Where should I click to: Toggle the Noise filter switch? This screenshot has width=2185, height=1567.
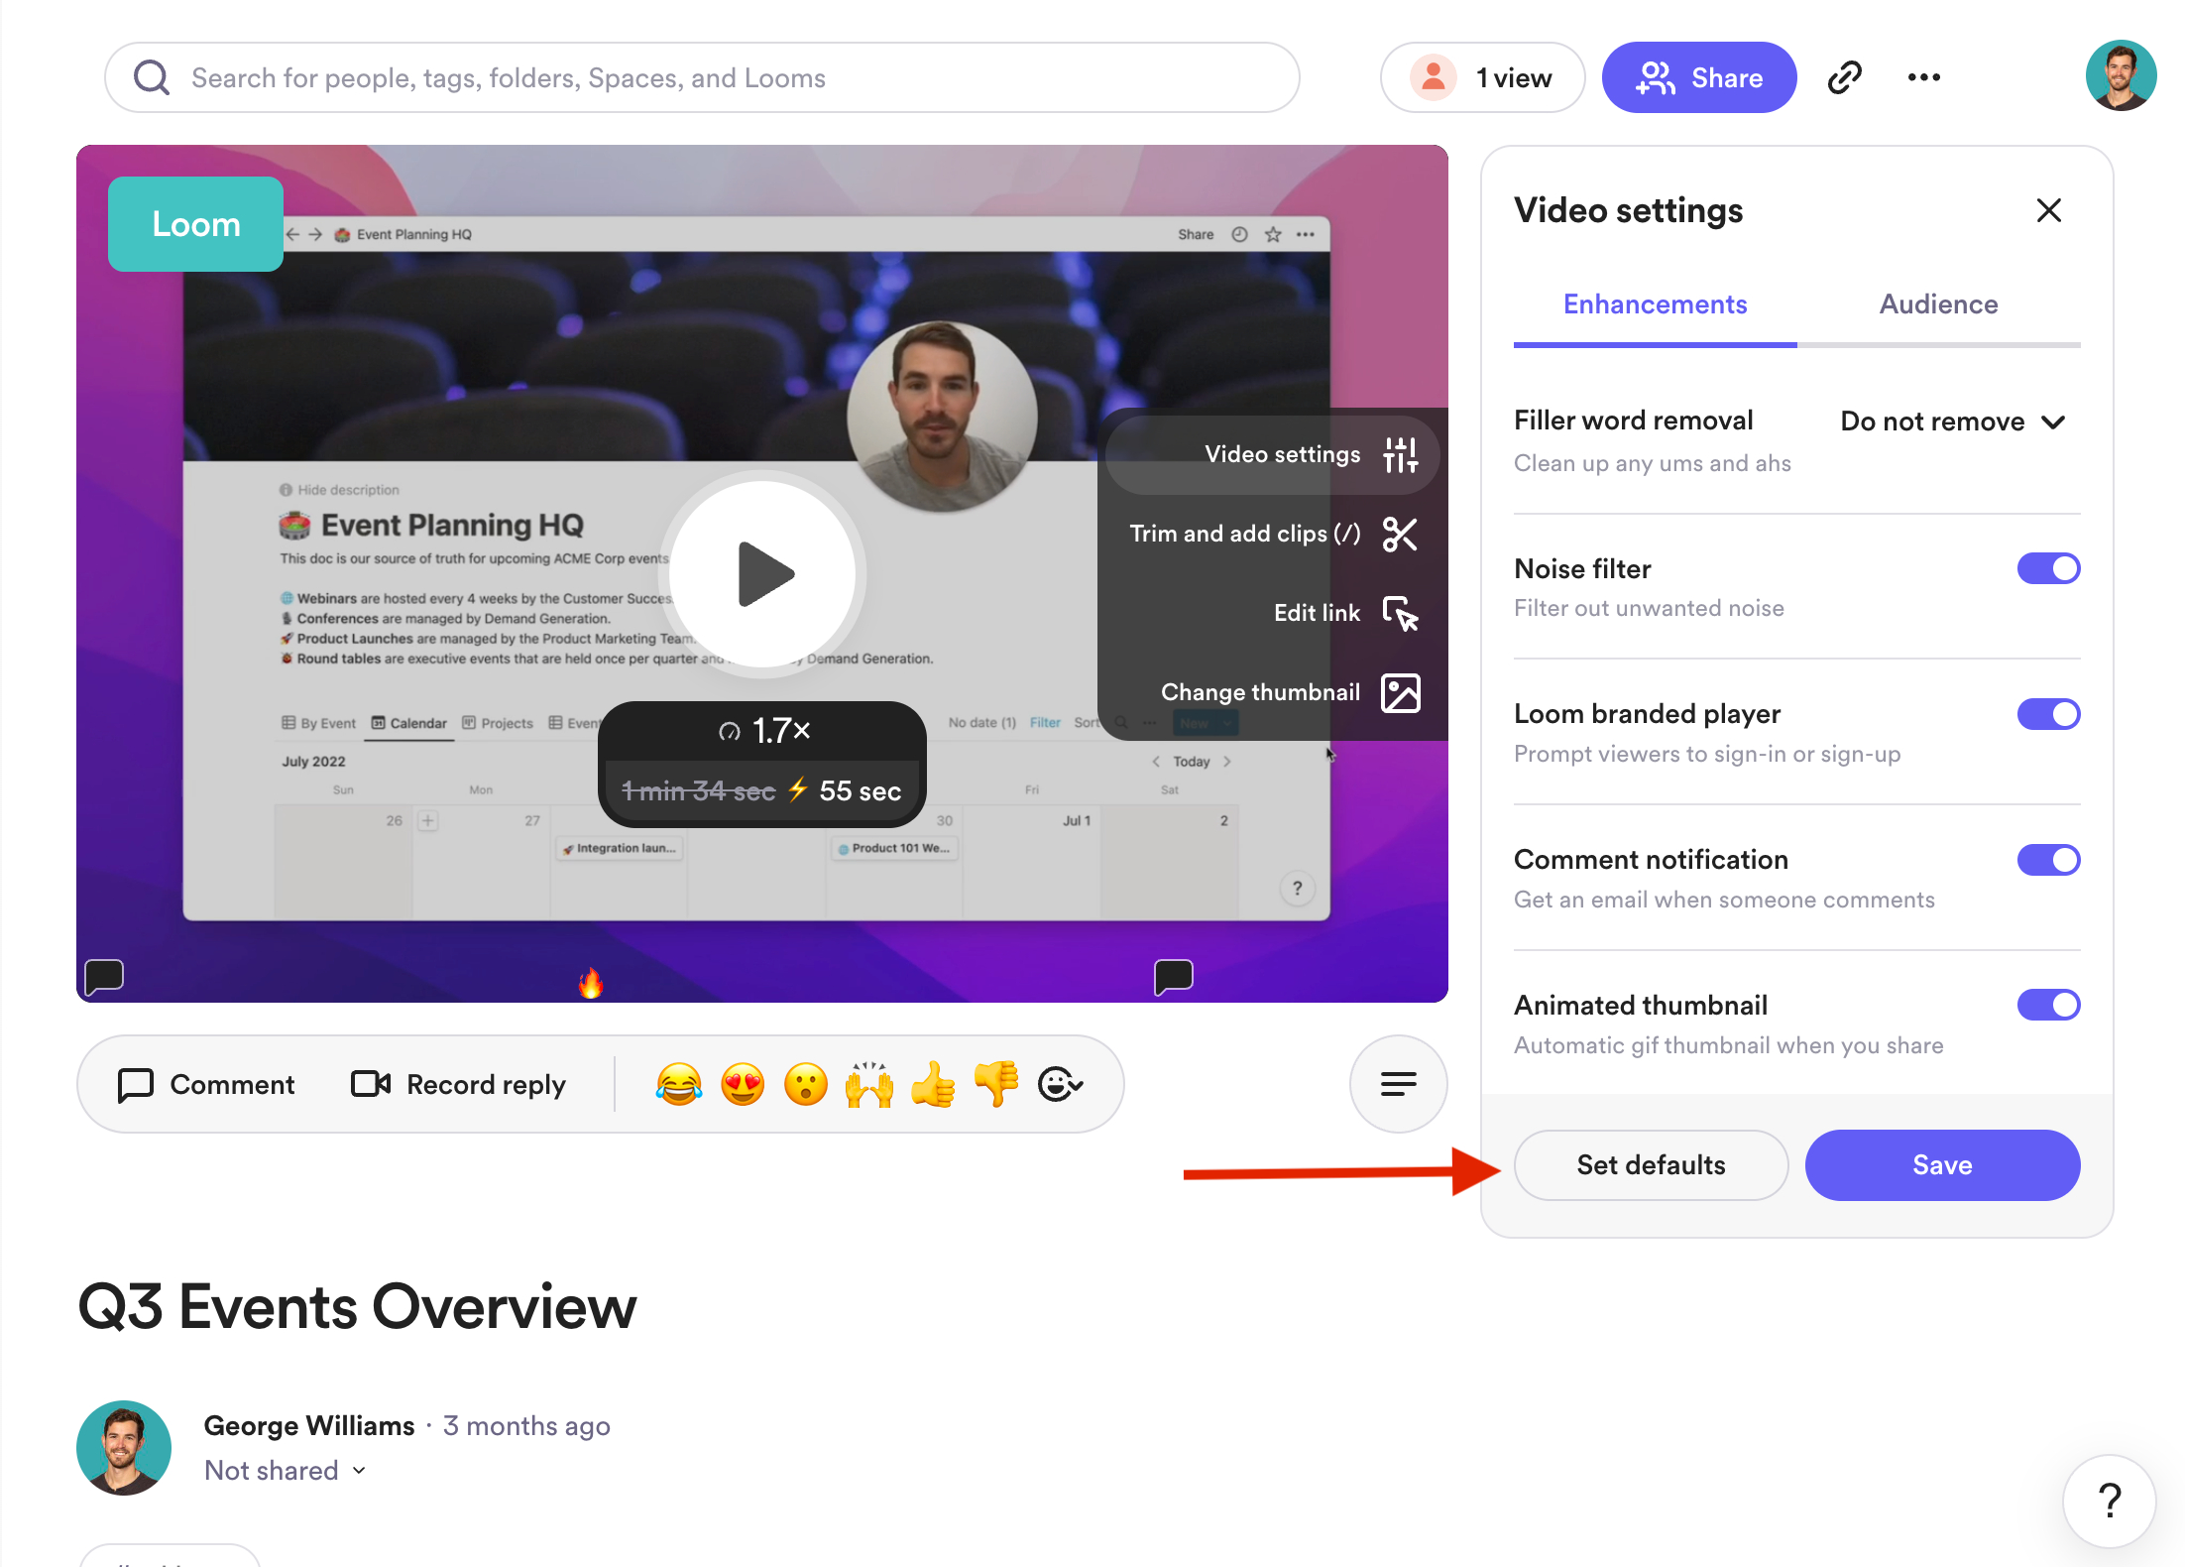pyautogui.click(x=2048, y=568)
